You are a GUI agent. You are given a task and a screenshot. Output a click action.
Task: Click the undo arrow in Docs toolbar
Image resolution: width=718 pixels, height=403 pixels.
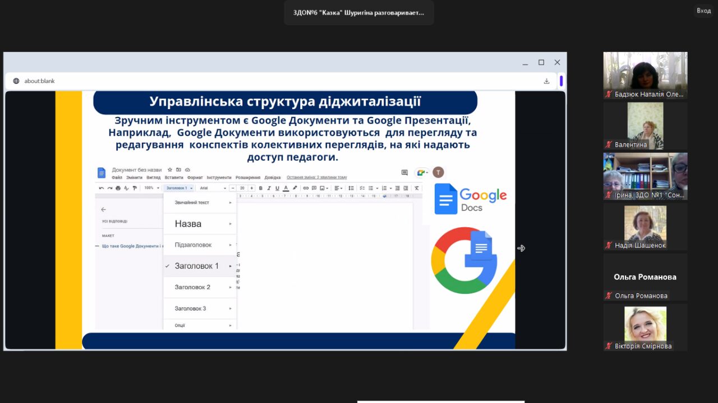pos(102,188)
